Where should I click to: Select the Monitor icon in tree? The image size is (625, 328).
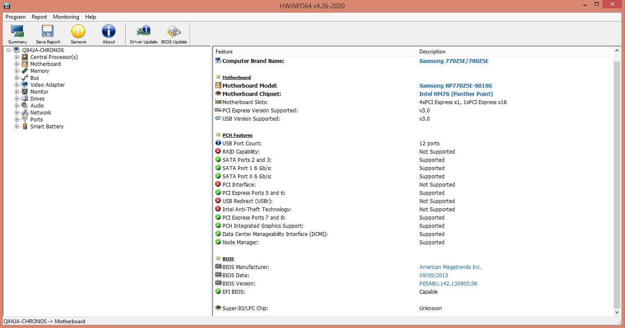(x=25, y=92)
